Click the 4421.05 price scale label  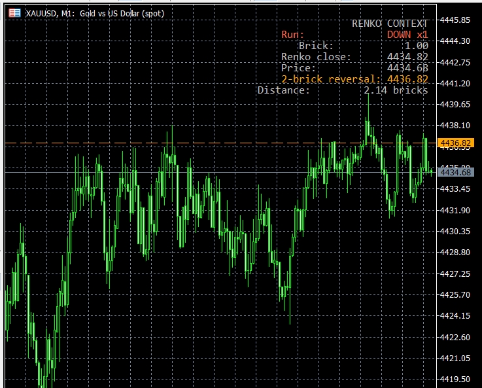tap(455, 358)
